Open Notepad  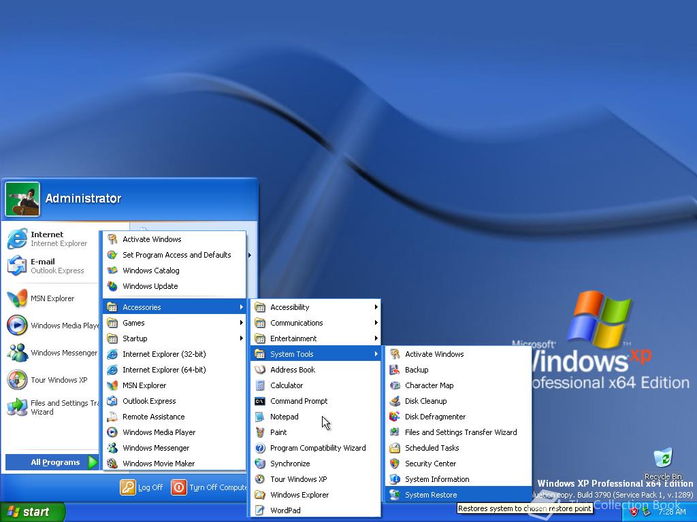pos(285,417)
